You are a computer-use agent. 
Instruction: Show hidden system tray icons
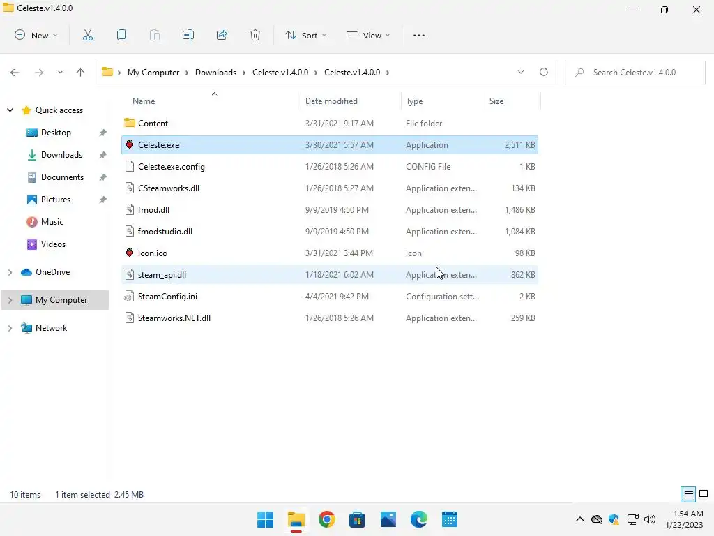[x=579, y=519]
